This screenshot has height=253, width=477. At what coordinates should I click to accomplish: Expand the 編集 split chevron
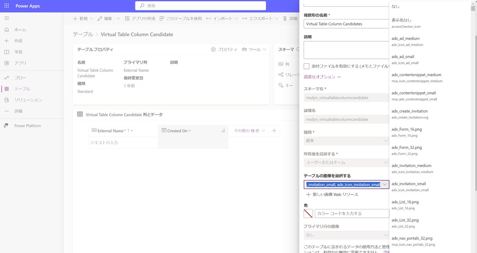pyautogui.click(x=118, y=19)
